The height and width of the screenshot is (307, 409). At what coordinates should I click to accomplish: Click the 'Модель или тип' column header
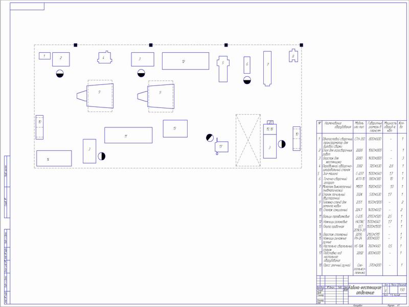(359, 125)
